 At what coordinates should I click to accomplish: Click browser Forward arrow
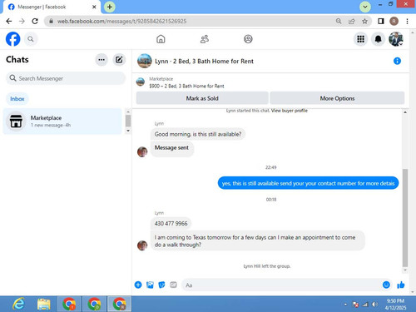(x=22, y=21)
